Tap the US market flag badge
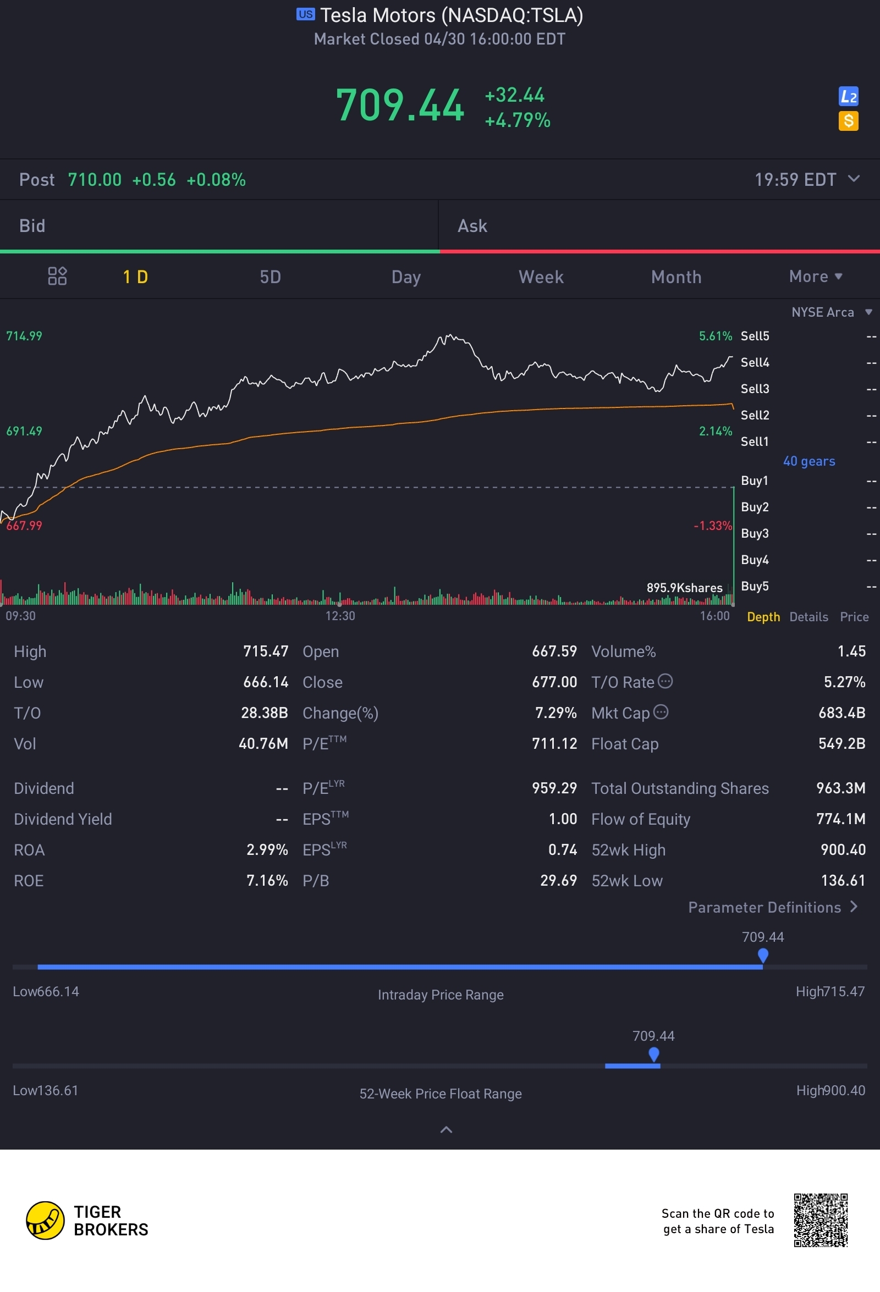This screenshot has height=1292, width=880. (x=305, y=14)
